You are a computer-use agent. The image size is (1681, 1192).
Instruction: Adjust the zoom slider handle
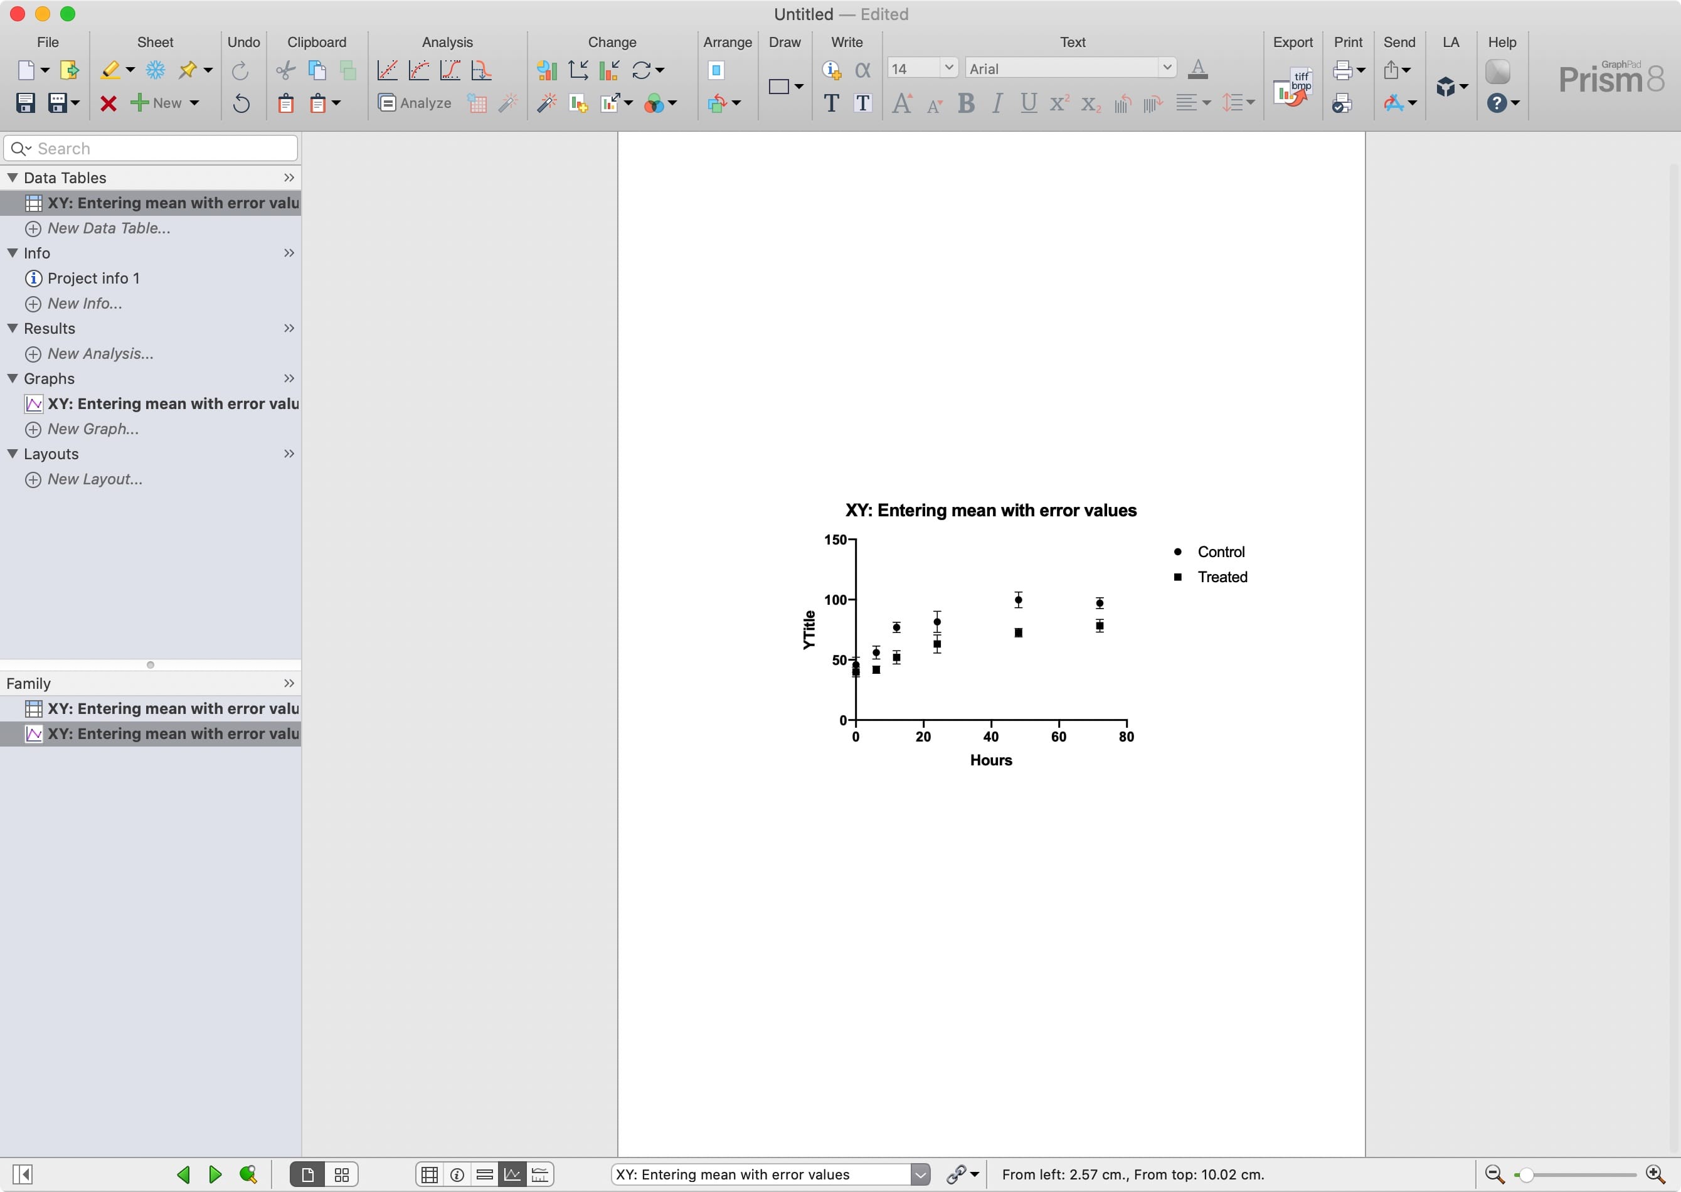1526,1174
